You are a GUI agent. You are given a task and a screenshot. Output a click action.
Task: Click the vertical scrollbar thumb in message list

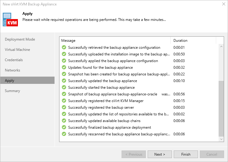tap(221, 109)
